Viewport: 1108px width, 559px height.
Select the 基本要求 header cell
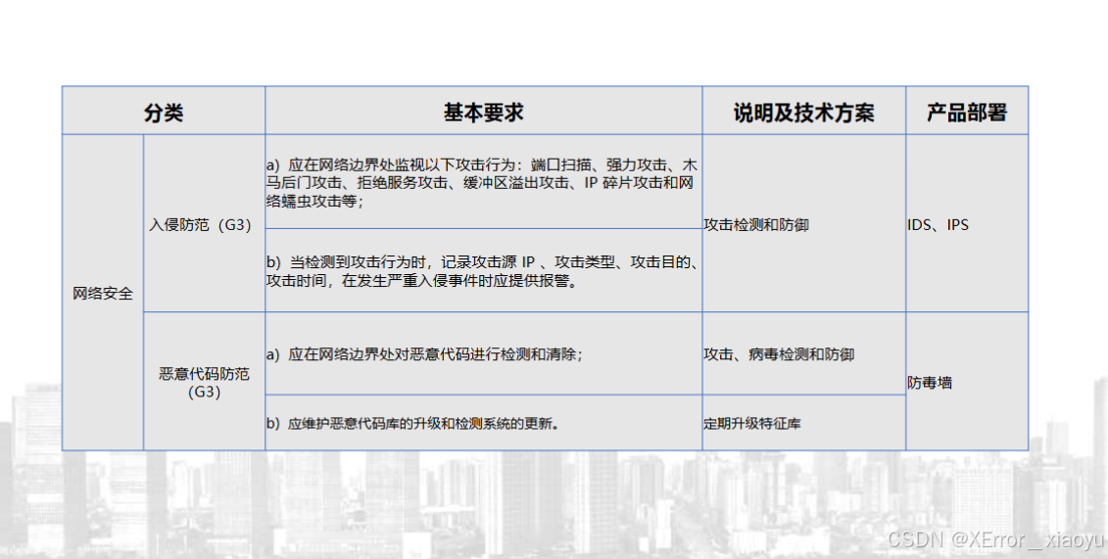tap(483, 111)
